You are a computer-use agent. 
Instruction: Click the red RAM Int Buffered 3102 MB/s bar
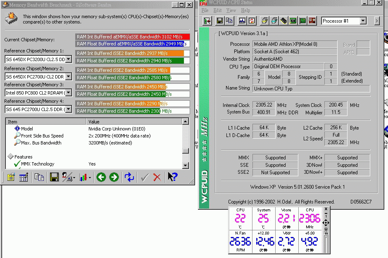(x=133, y=37)
